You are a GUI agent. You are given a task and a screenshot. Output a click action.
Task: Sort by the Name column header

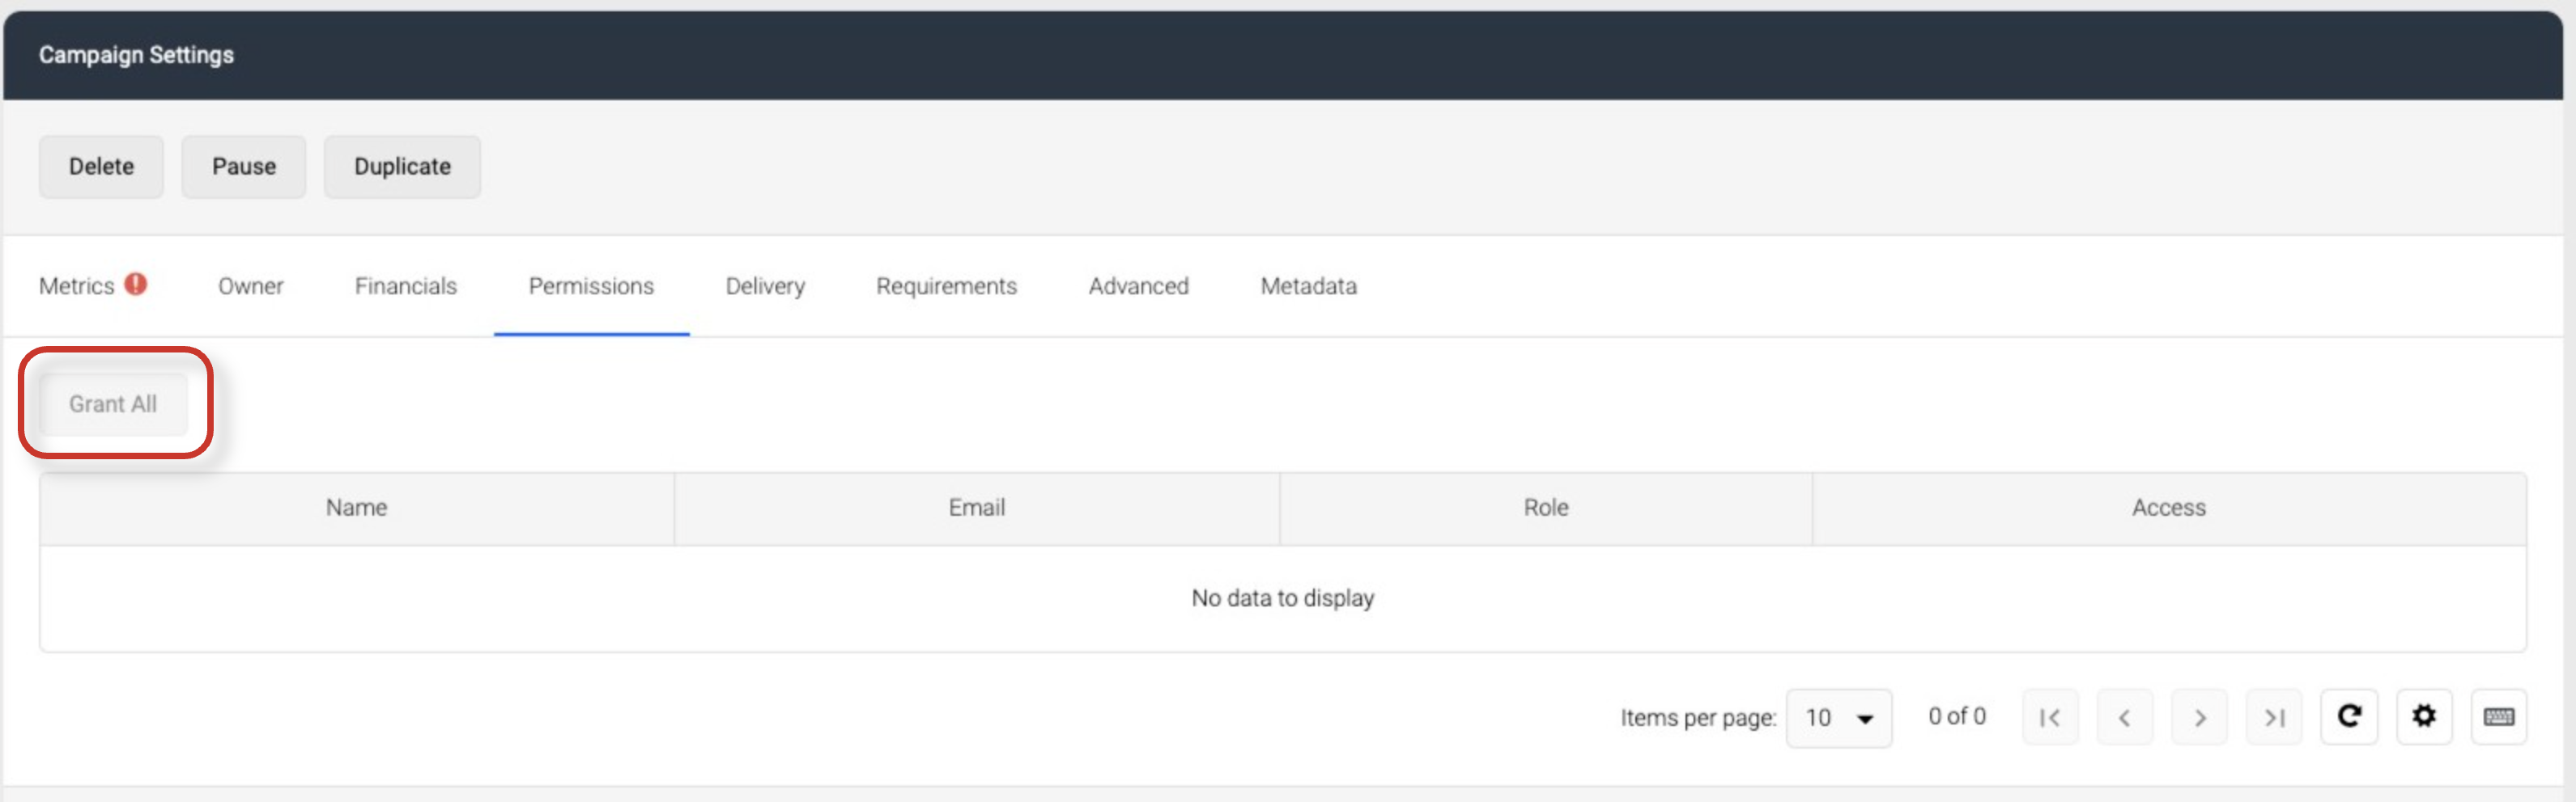pos(356,508)
